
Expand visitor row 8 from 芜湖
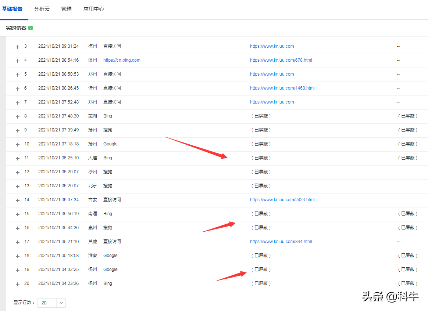click(x=18, y=117)
